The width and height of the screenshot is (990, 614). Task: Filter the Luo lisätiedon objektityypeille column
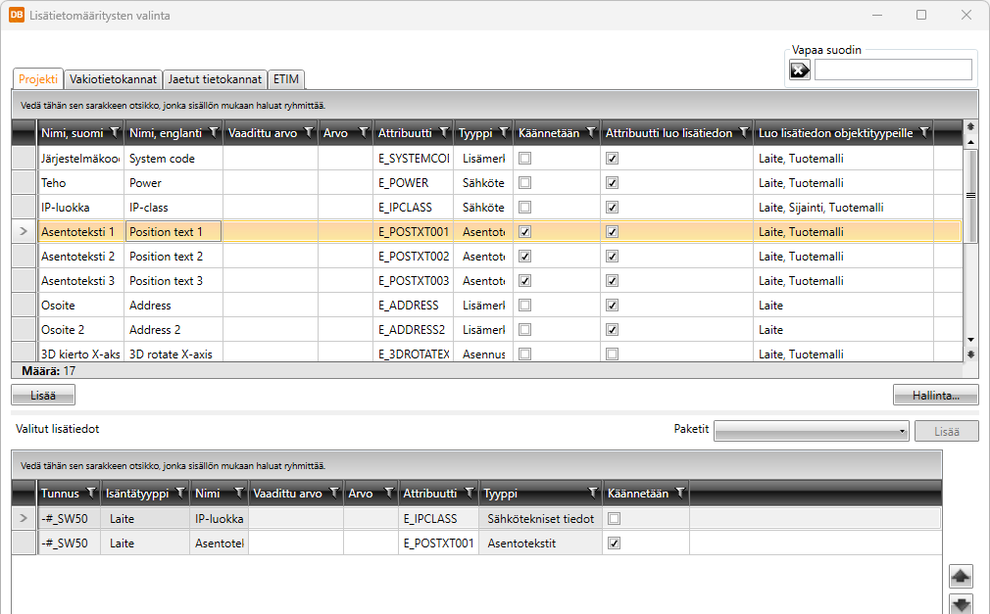923,133
